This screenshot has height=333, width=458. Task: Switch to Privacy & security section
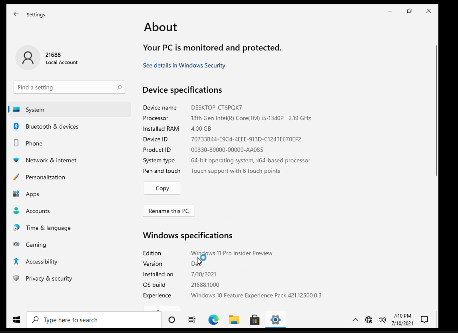coord(49,278)
